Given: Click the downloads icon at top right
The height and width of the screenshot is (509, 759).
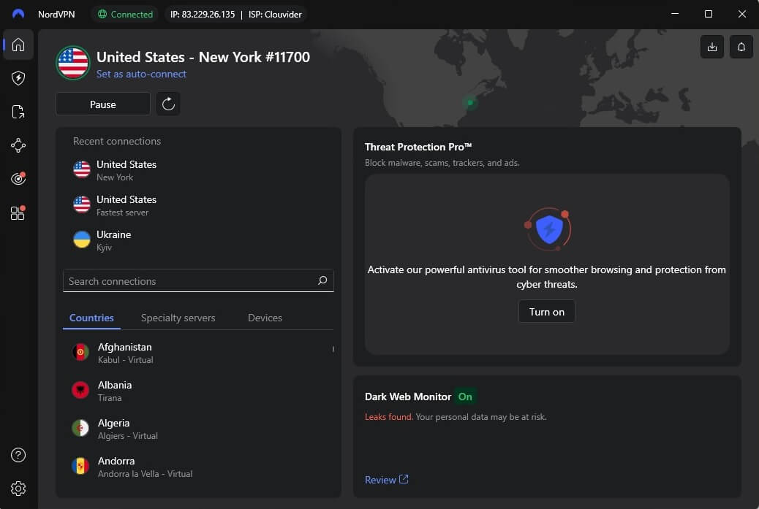Looking at the screenshot, I should [711, 46].
